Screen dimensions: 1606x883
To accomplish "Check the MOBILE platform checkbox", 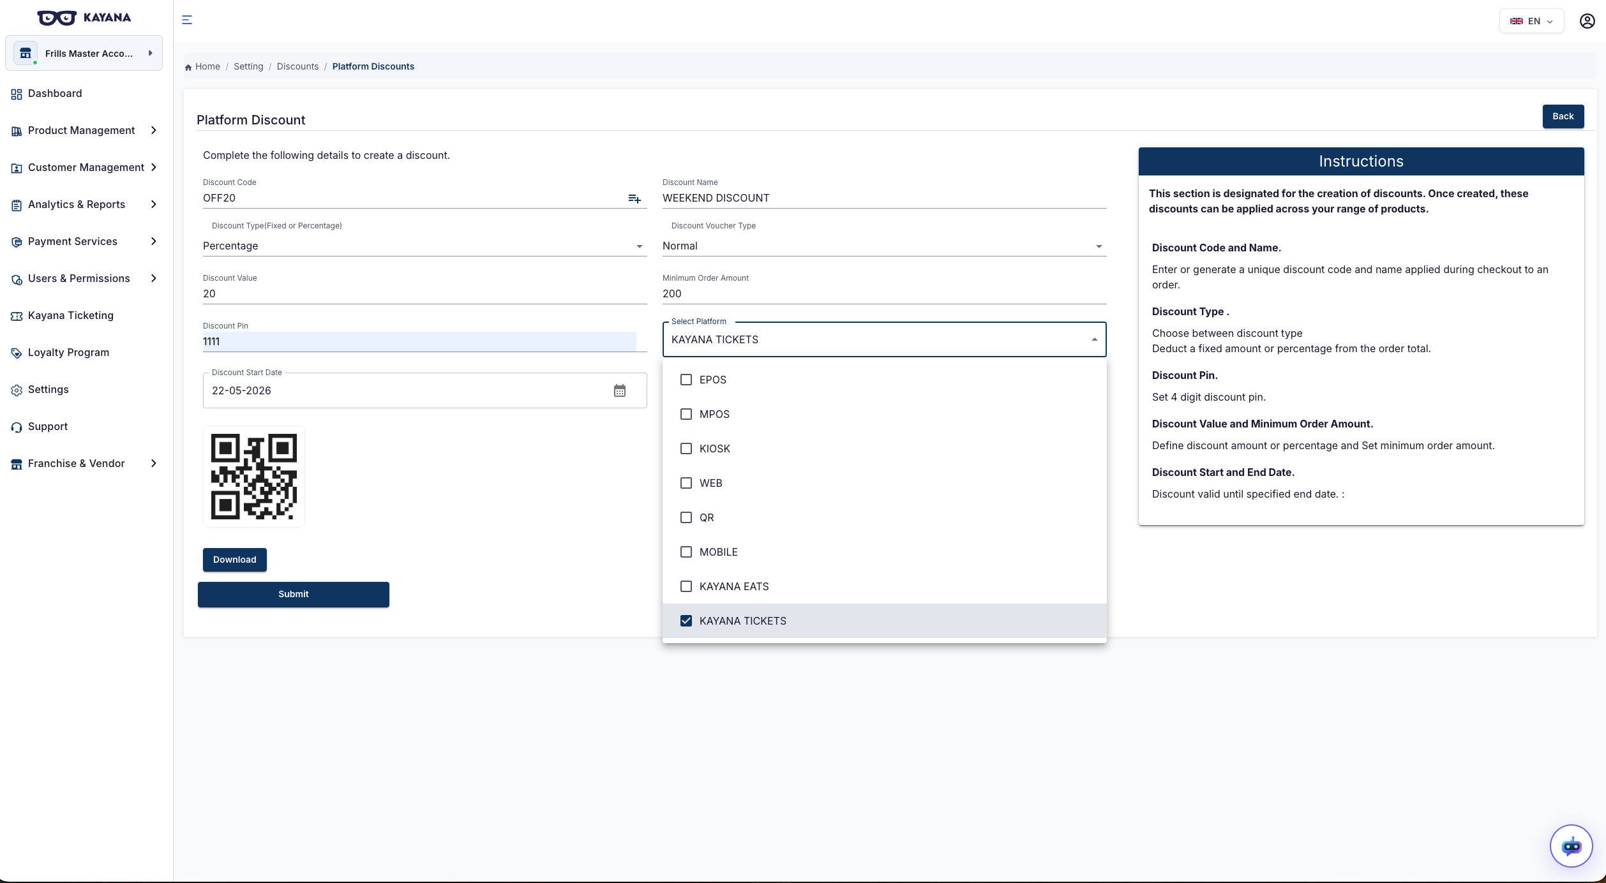I will point(686,552).
